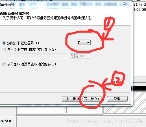The width and height of the screenshot is (146, 127).
Task: Click the blog.csdn.net watermark link text
Action: 105,121
